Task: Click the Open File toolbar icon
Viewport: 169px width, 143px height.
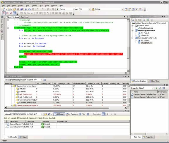Action: click(x=14, y=9)
